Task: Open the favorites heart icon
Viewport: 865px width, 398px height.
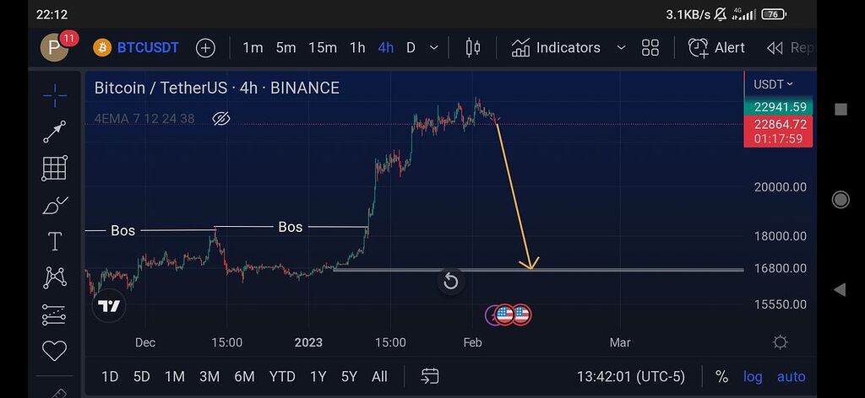Action: [54, 350]
